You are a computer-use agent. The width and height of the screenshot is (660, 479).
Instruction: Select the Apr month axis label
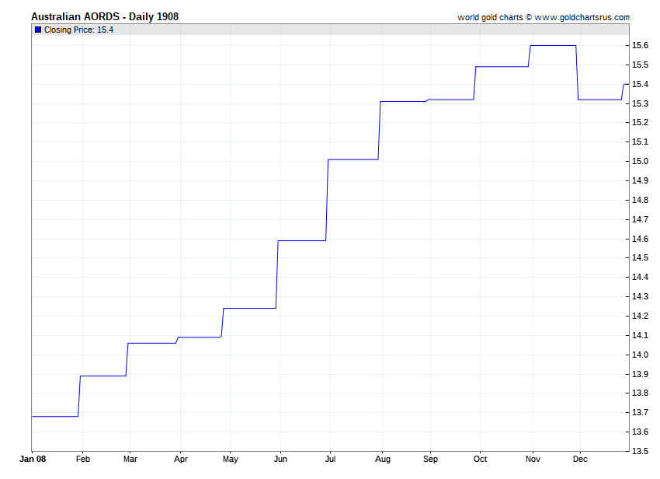181,460
